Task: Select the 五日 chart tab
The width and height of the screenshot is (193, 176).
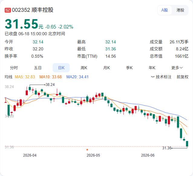Action: (x=38, y=68)
